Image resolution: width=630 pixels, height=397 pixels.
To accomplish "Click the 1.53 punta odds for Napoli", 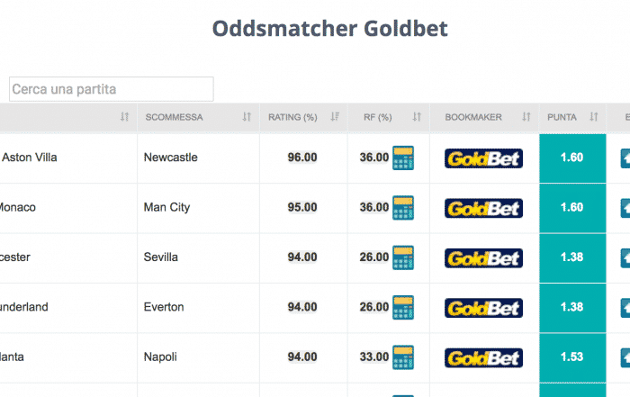I will click(572, 357).
